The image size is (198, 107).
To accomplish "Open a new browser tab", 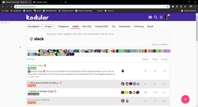I will coord(65,2).
